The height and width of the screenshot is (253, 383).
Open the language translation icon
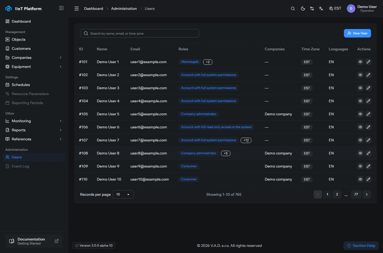[321, 9]
